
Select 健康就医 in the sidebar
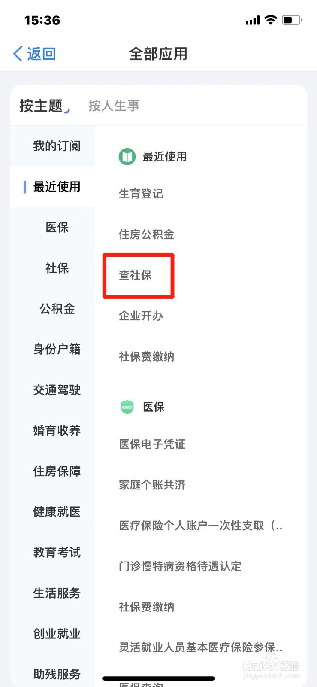pyautogui.click(x=57, y=512)
